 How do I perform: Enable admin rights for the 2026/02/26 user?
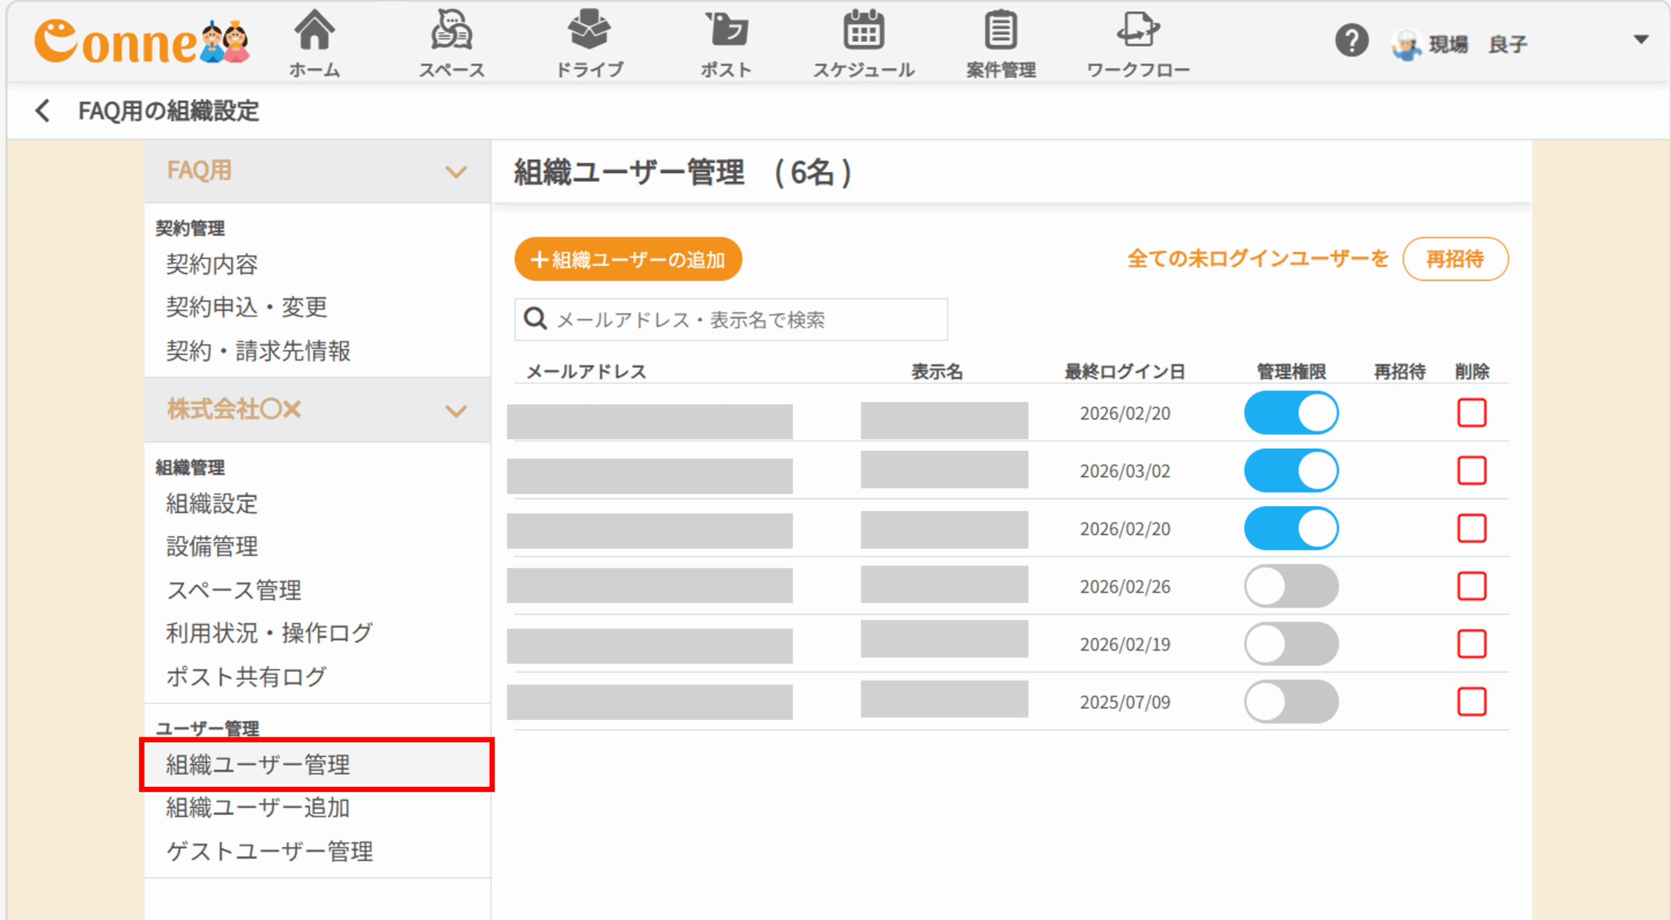[x=1290, y=587]
